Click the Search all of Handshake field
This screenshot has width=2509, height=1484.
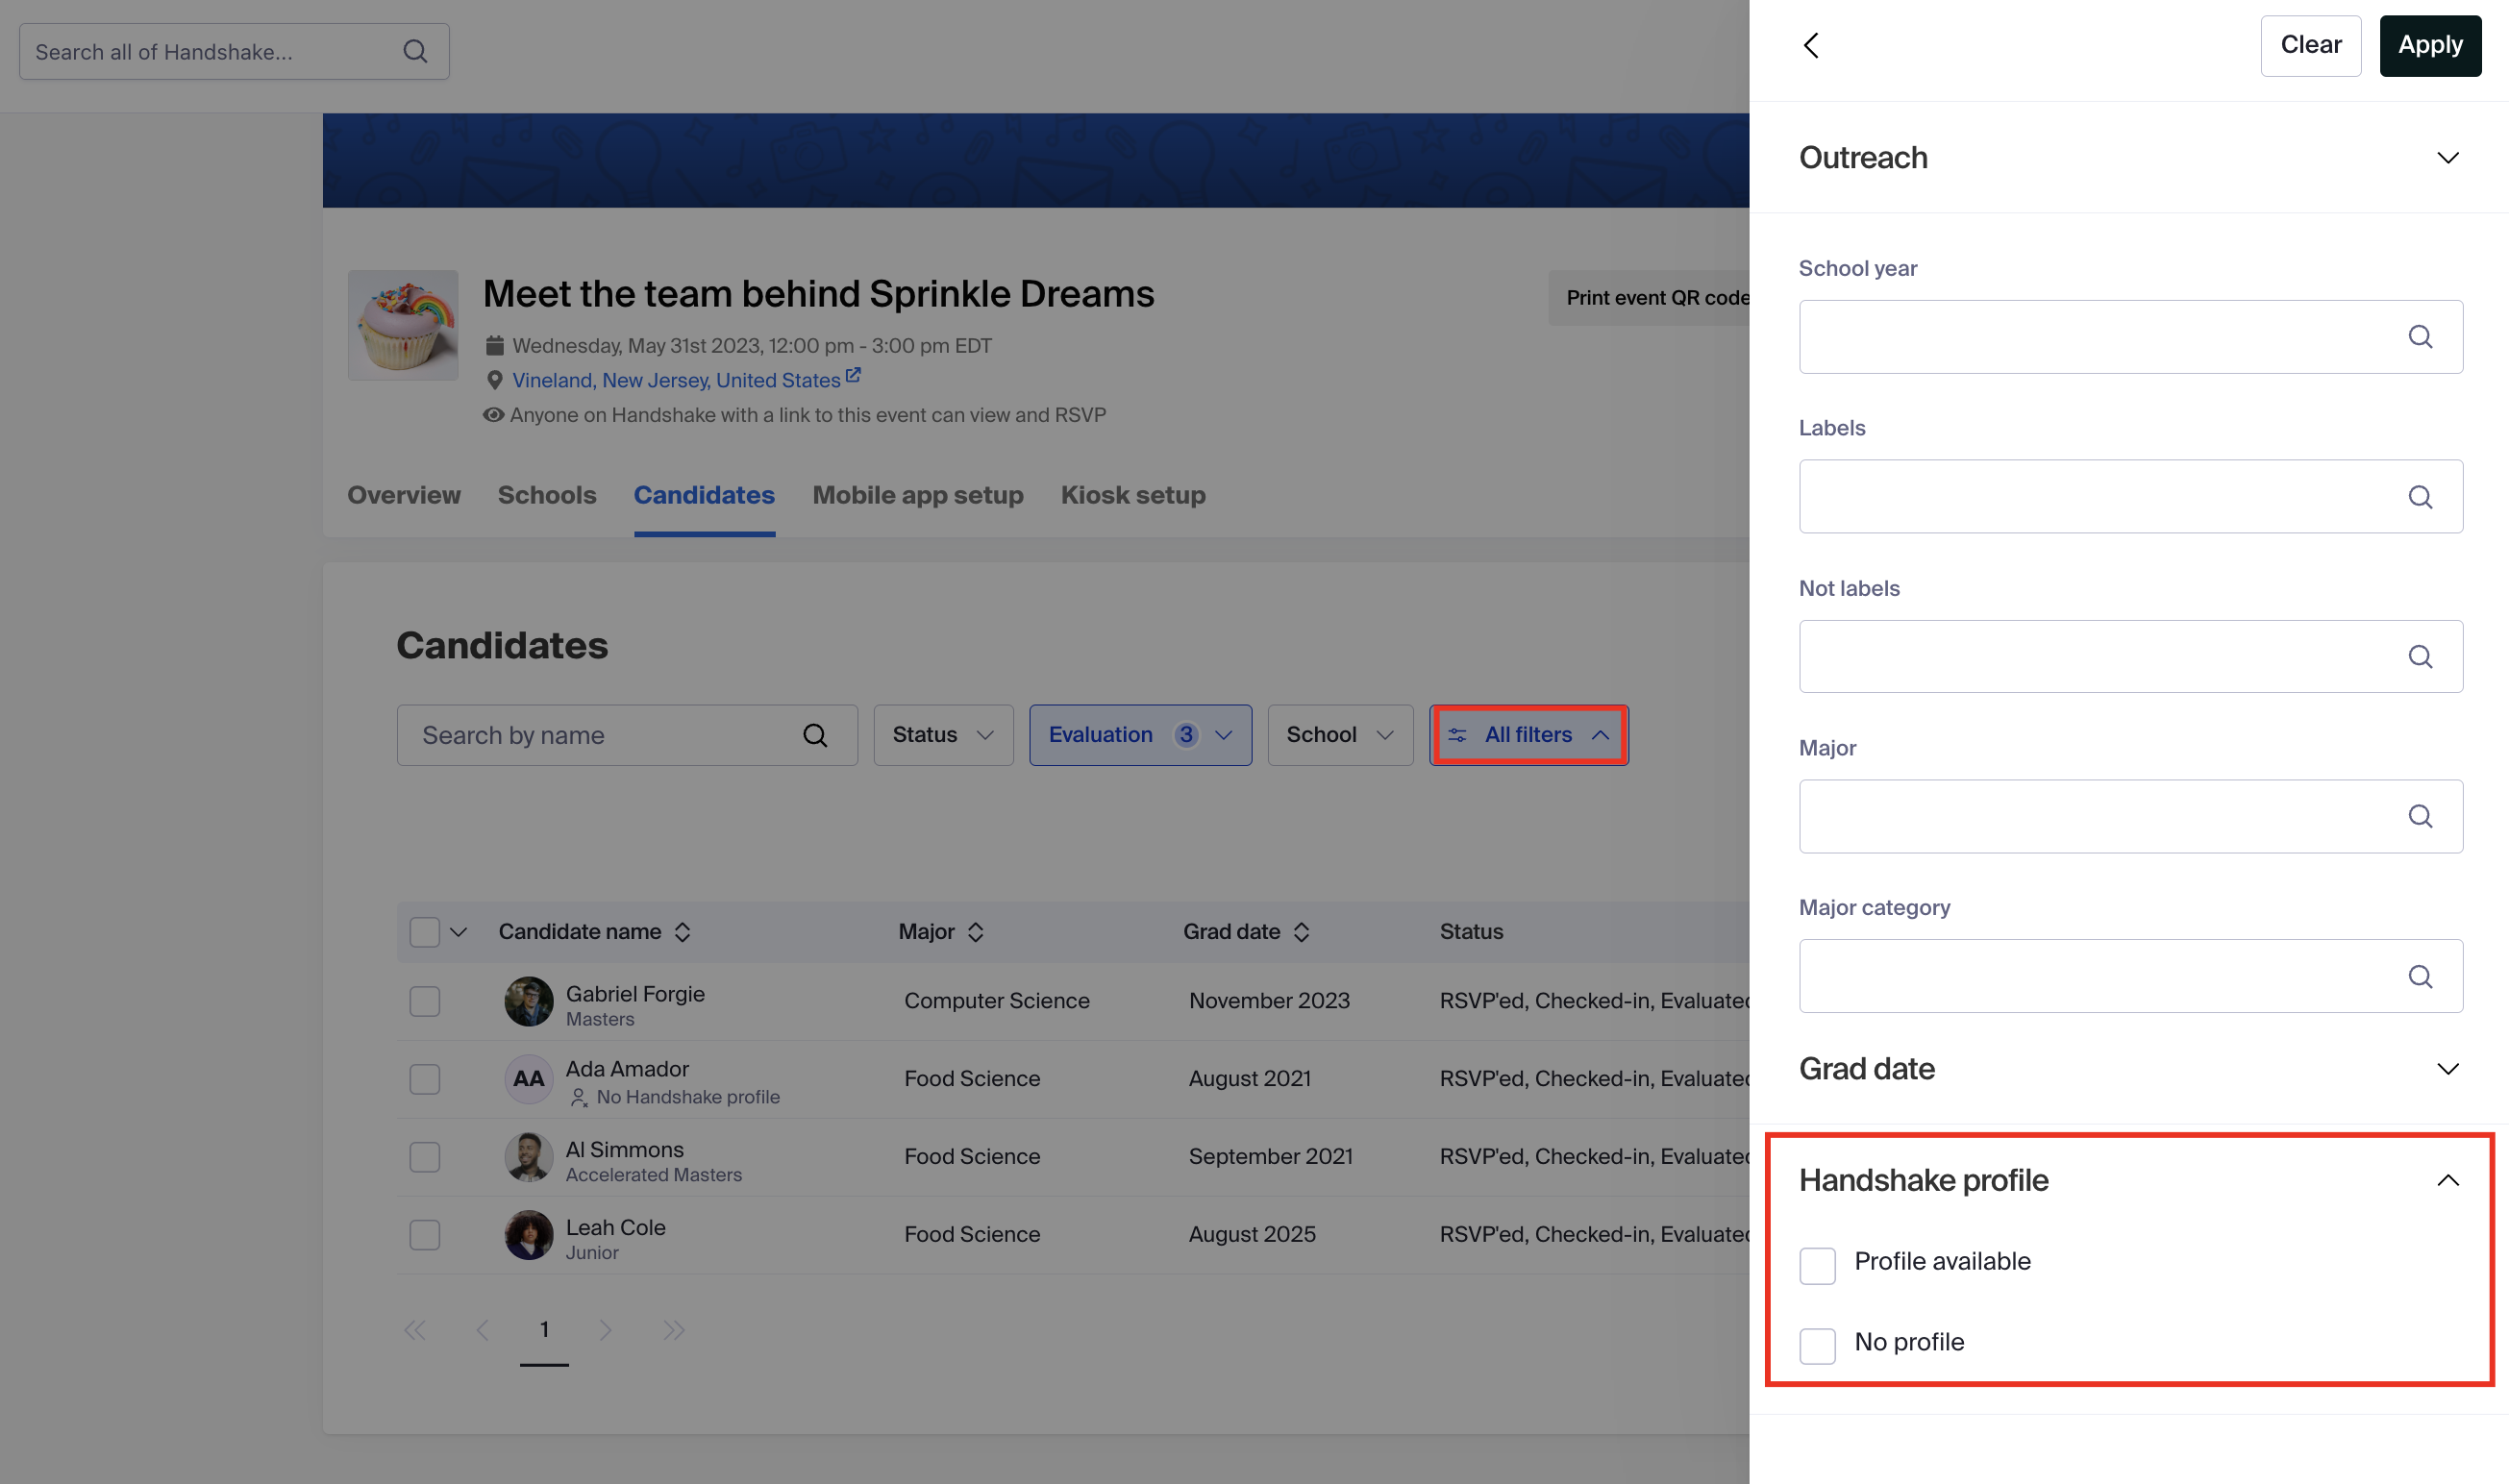pos(234,51)
